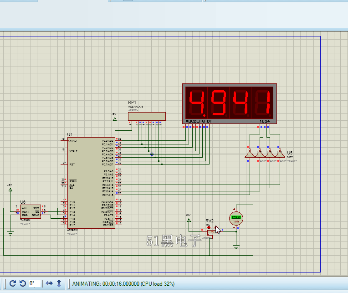Select the DC voltmeter instrument
Image resolution: width=348 pixels, height=293 pixels.
point(236,218)
